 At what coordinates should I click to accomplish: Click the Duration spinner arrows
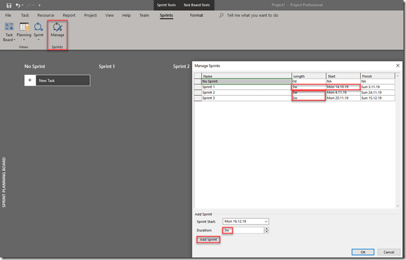[x=266, y=230]
